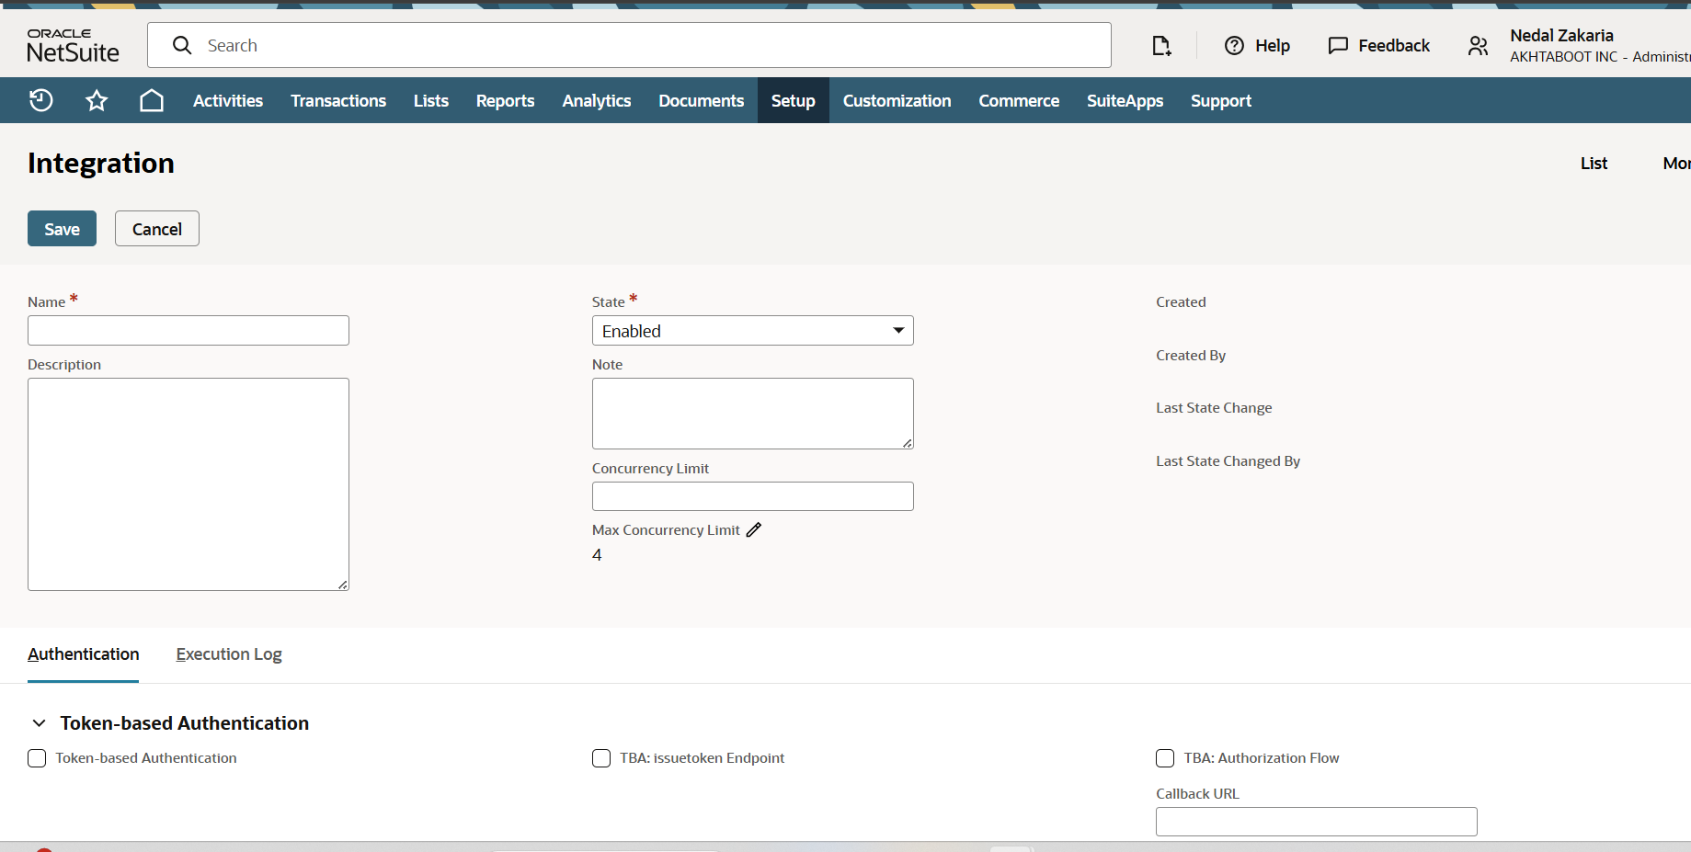Open the Documents menu
This screenshot has height=852, width=1691.
pyautogui.click(x=702, y=100)
